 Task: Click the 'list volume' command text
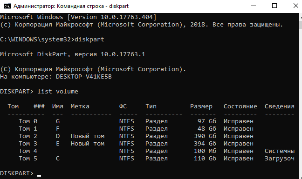[58, 92]
